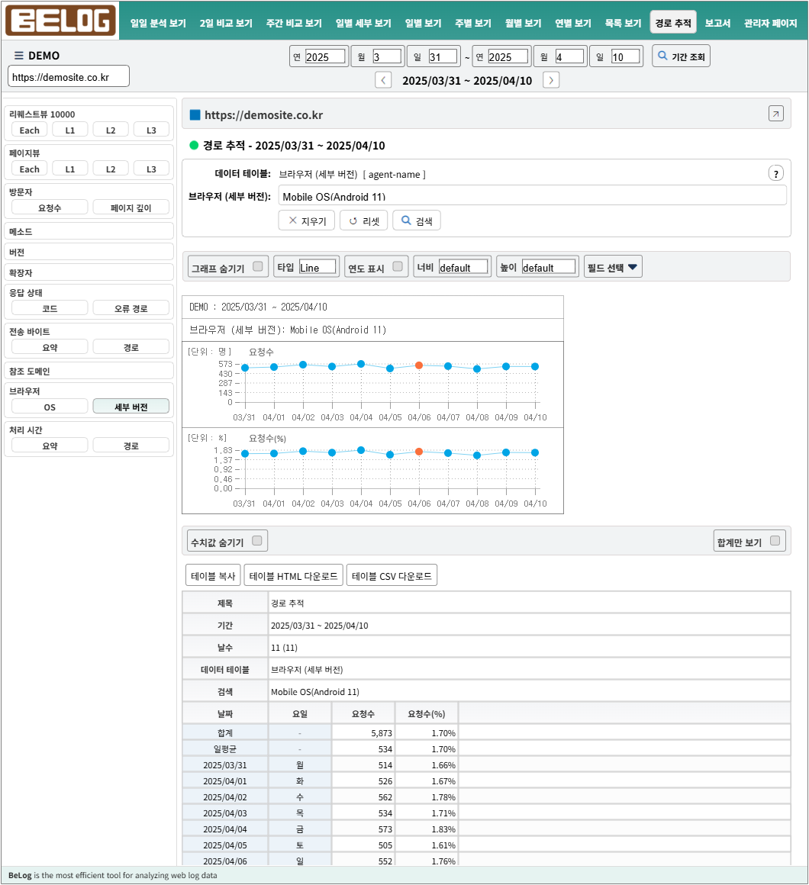Click the Mobile OS(Android 11) filter field

tap(533, 196)
